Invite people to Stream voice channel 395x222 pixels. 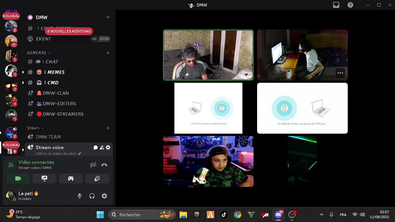[102, 148]
